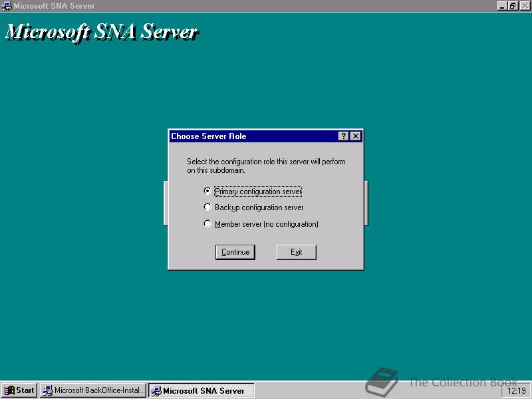Click SNA Server title bar system icon
Image resolution: width=532 pixels, height=399 pixels.
pos(6,6)
